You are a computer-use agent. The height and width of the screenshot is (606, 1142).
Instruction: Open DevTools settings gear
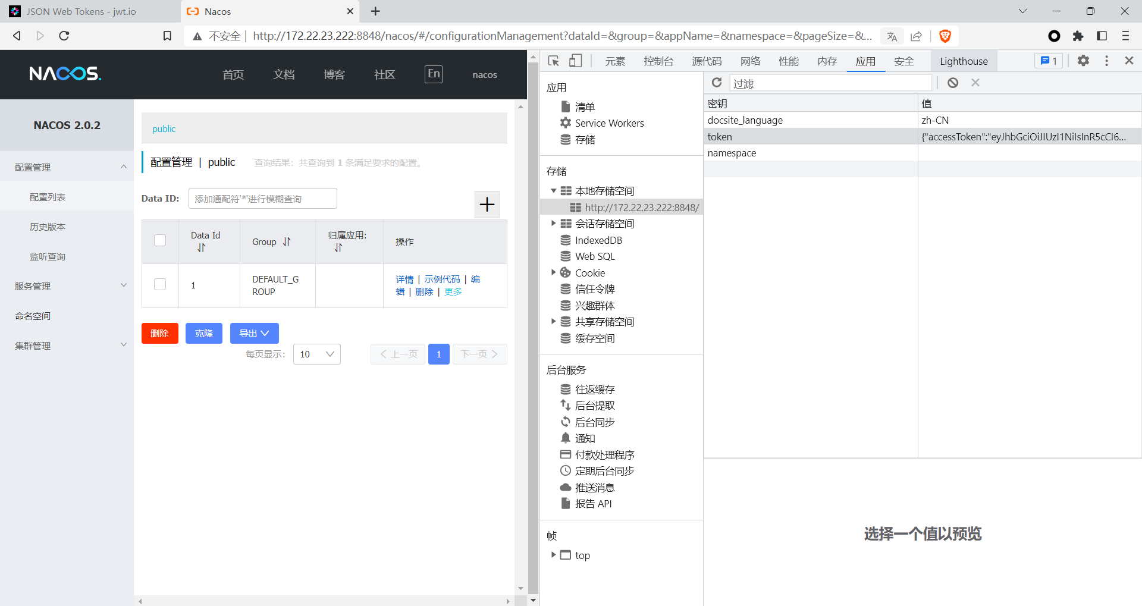[x=1084, y=61]
